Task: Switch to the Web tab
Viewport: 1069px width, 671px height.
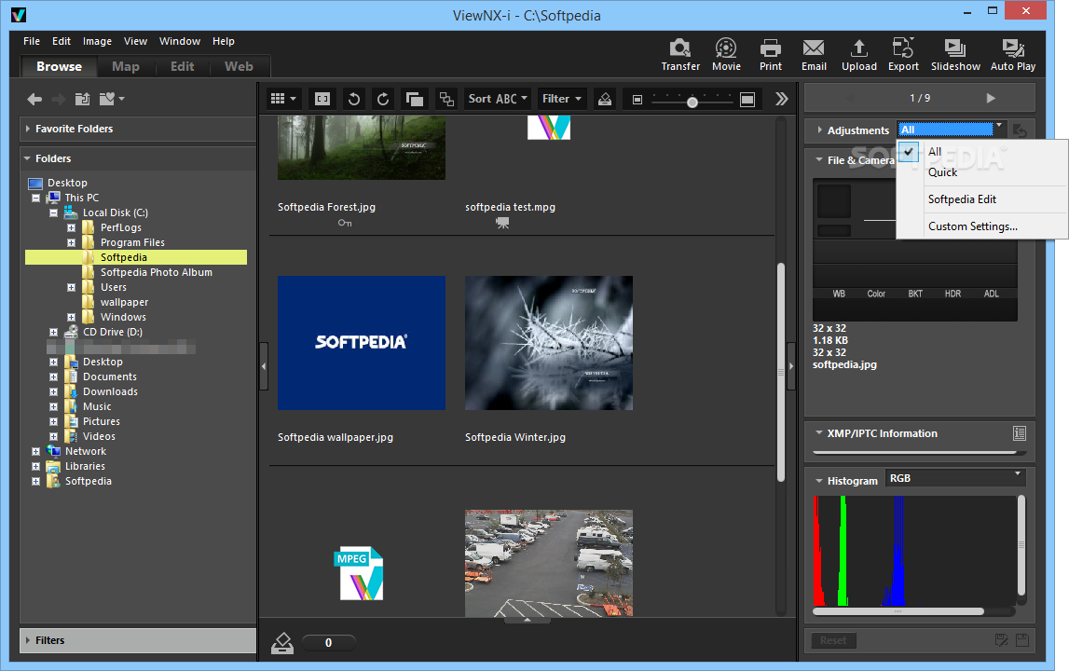Action: pyautogui.click(x=239, y=66)
